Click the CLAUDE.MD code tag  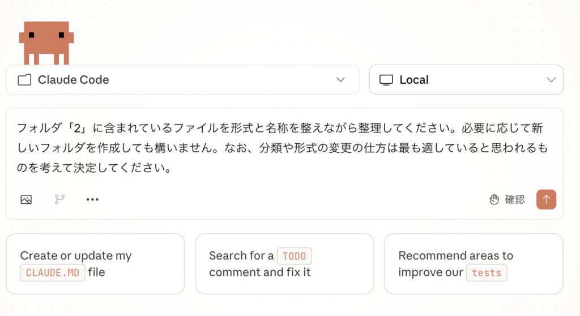point(52,272)
